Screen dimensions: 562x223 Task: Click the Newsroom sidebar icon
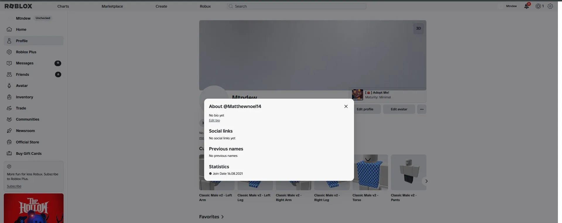point(9,131)
